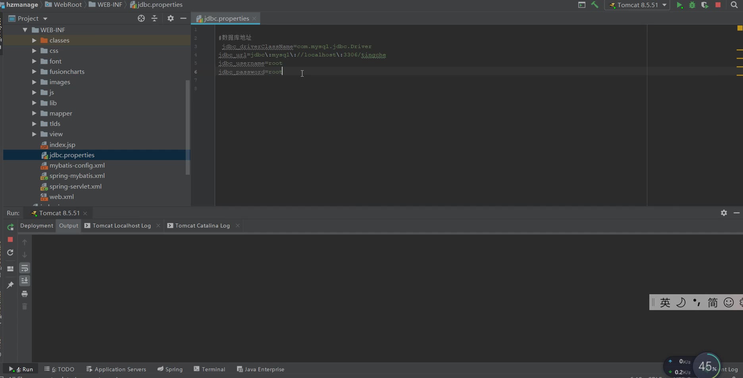Image resolution: width=743 pixels, height=378 pixels.
Task: Click the Build project hammer icon
Action: [595, 5]
